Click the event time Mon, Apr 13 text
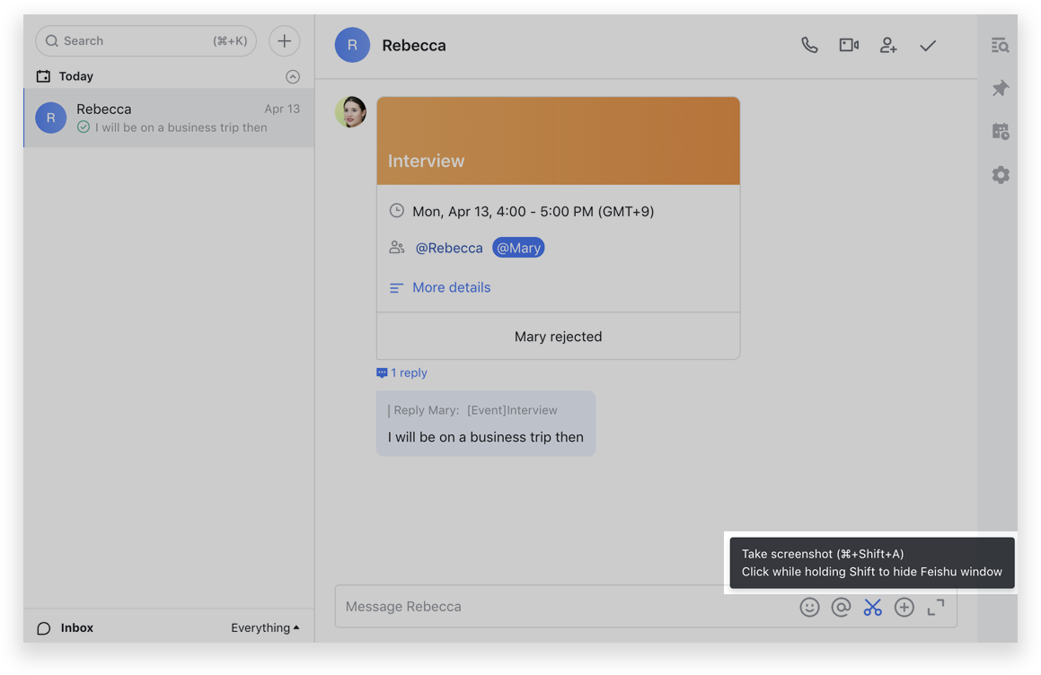The height and width of the screenshot is (675, 1041). pos(534,212)
